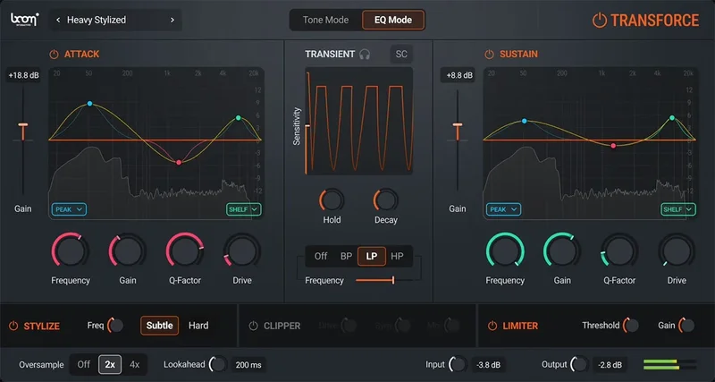Select the green node in Attack EQ
This screenshot has width=715, height=382.
pos(238,118)
